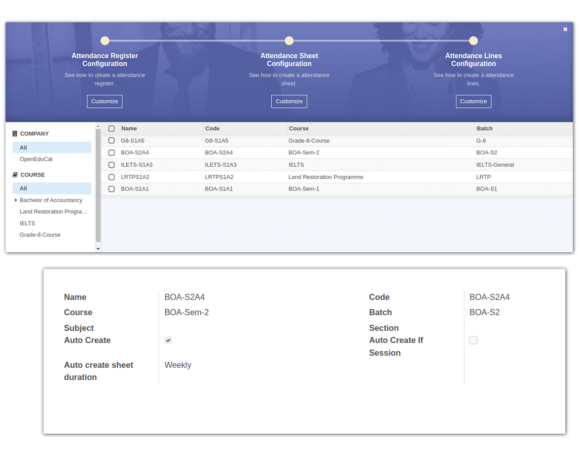Check the BOA-S2A4 row checkbox
Image resolution: width=578 pixels, height=456 pixels.
click(112, 153)
